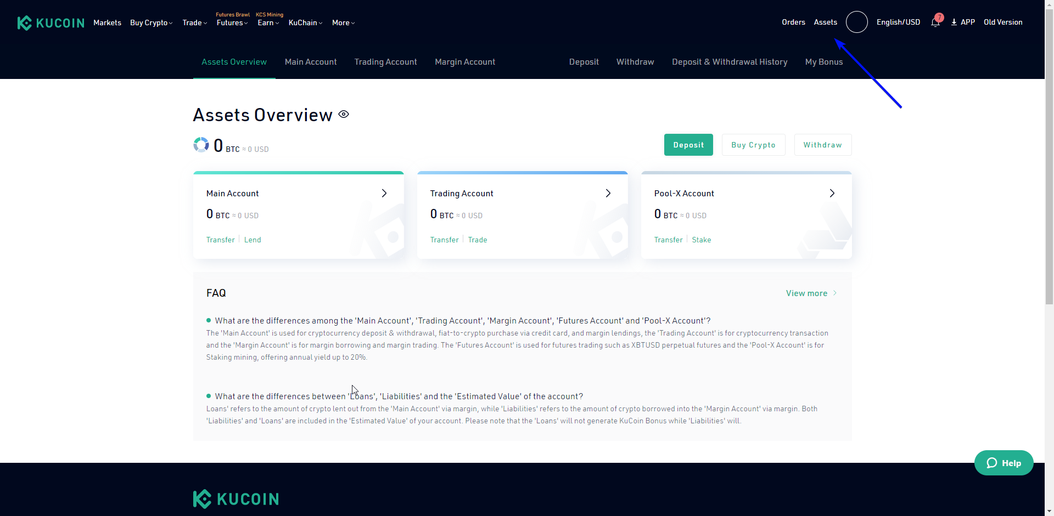Image resolution: width=1054 pixels, height=516 pixels.
Task: Switch to the Margin Account tab
Action: pos(464,62)
